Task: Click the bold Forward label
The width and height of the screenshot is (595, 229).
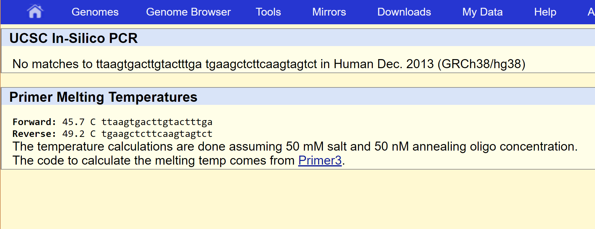Action: 34,122
